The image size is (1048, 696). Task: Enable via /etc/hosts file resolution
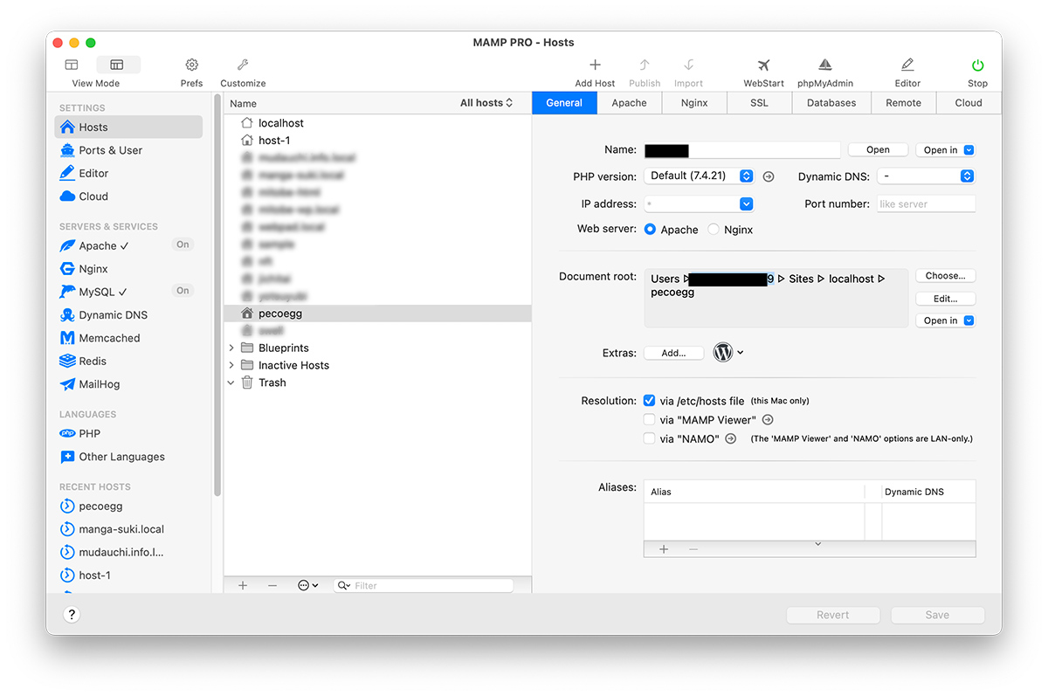(x=649, y=401)
